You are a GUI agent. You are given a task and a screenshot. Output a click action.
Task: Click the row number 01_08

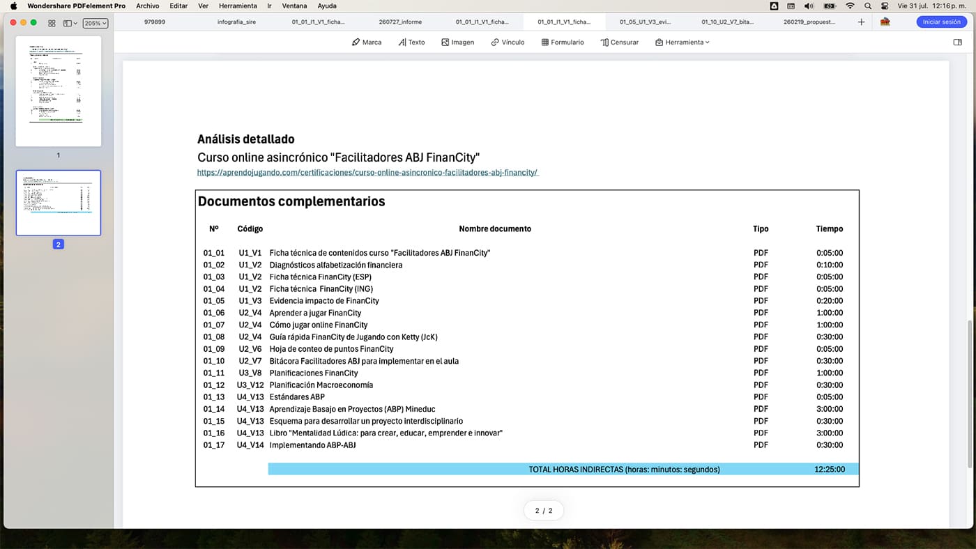coord(214,337)
